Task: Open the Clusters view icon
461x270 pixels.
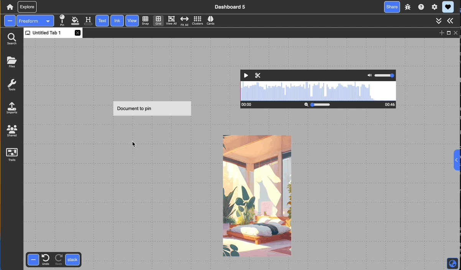Action: click(197, 21)
